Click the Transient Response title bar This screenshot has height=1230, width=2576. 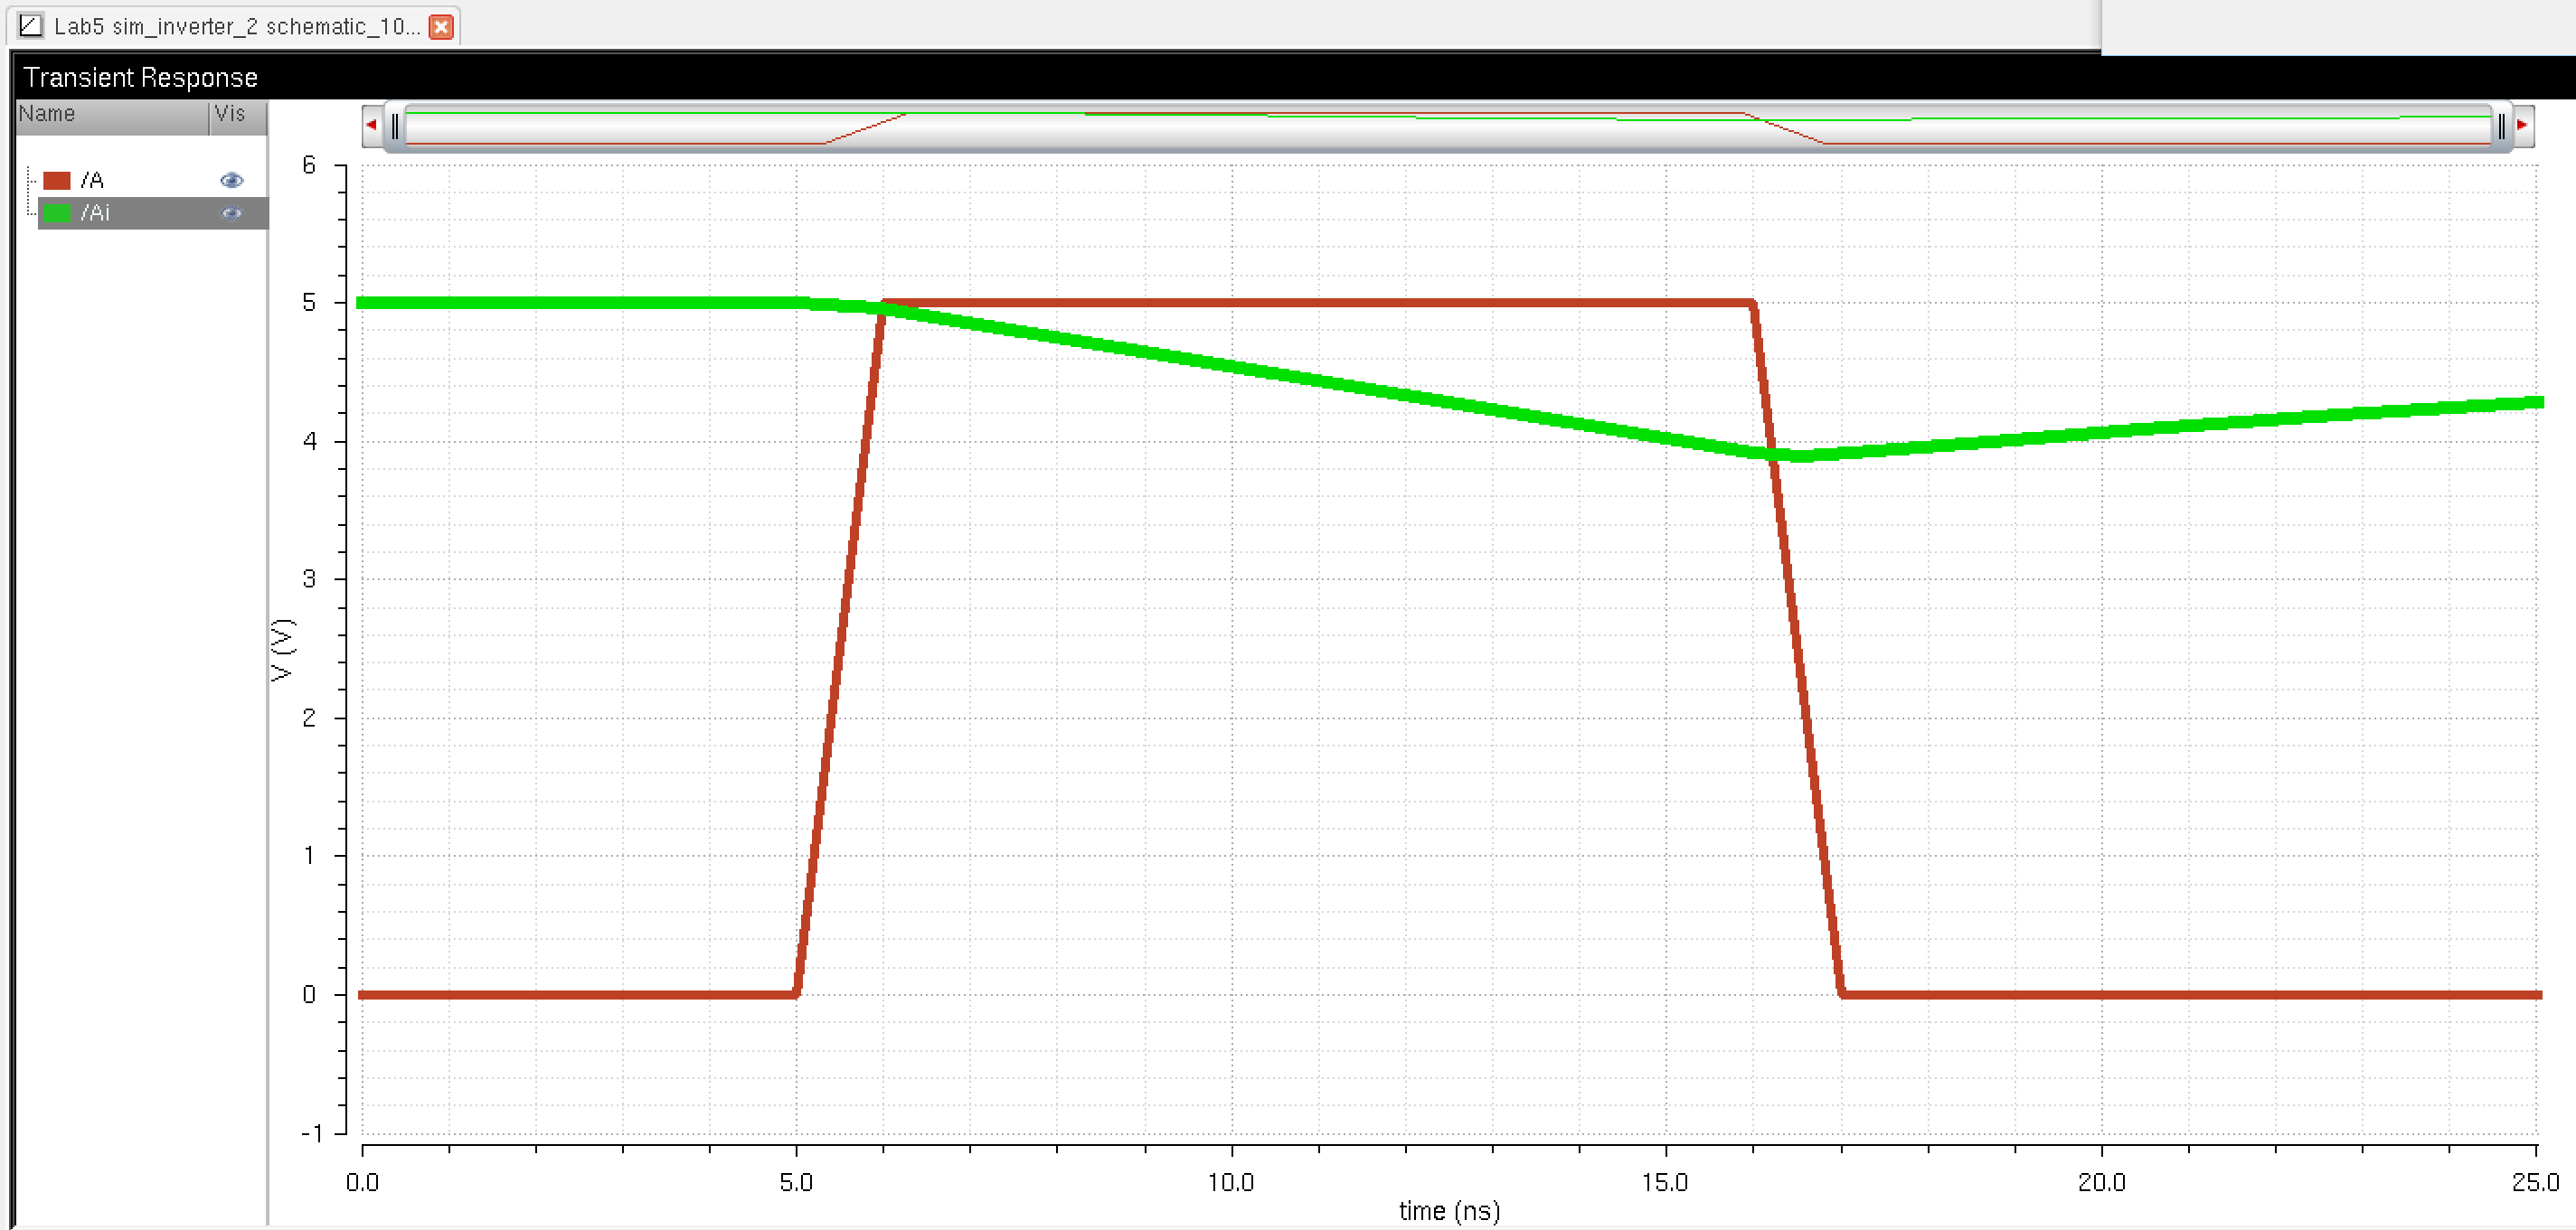coord(140,78)
